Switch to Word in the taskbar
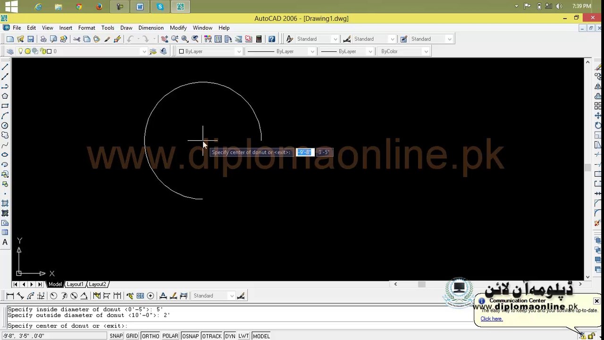This screenshot has height=340, width=604. [140, 7]
